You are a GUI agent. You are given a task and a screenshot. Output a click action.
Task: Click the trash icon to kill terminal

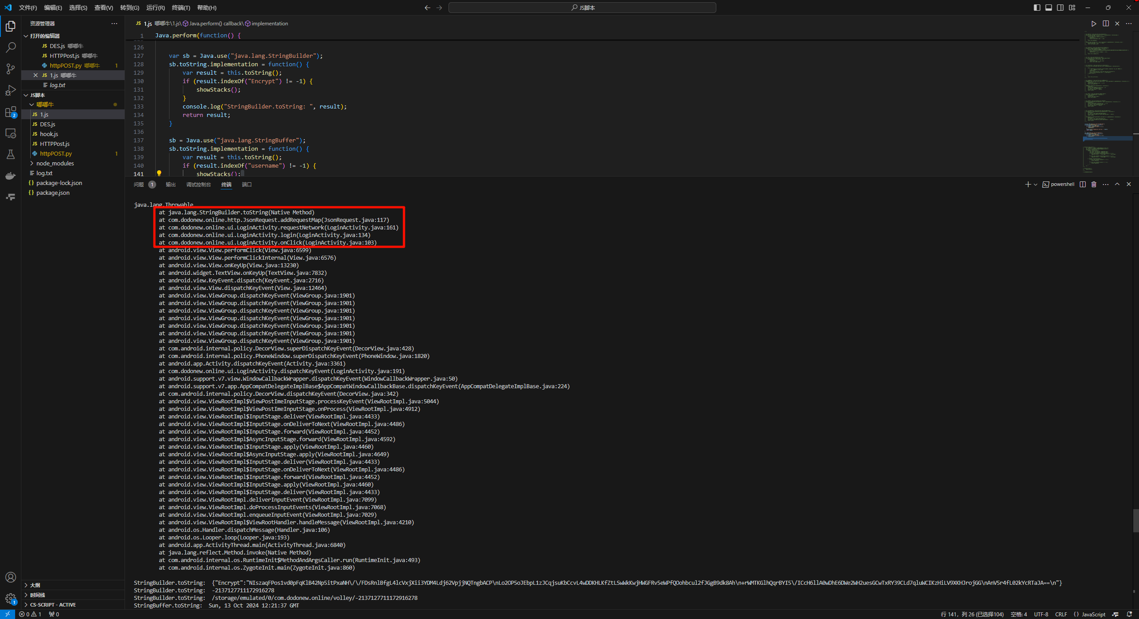pyautogui.click(x=1094, y=185)
